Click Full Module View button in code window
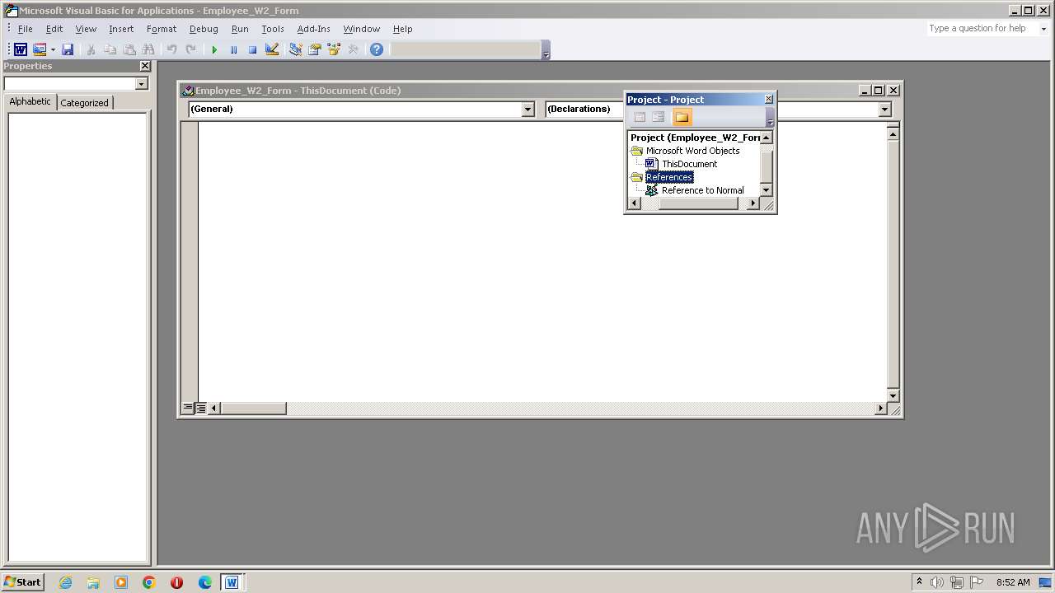 click(x=200, y=408)
